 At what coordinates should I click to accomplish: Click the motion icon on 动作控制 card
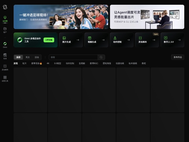pos(115,38)
